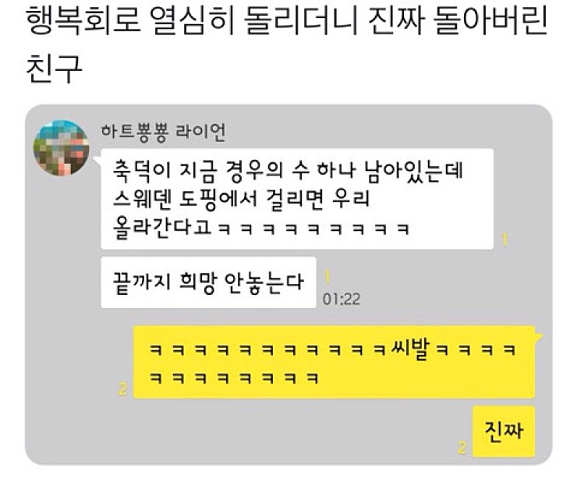Select the white message starting with 축덕이 지금
The width and height of the screenshot is (577, 479).
coord(297,199)
